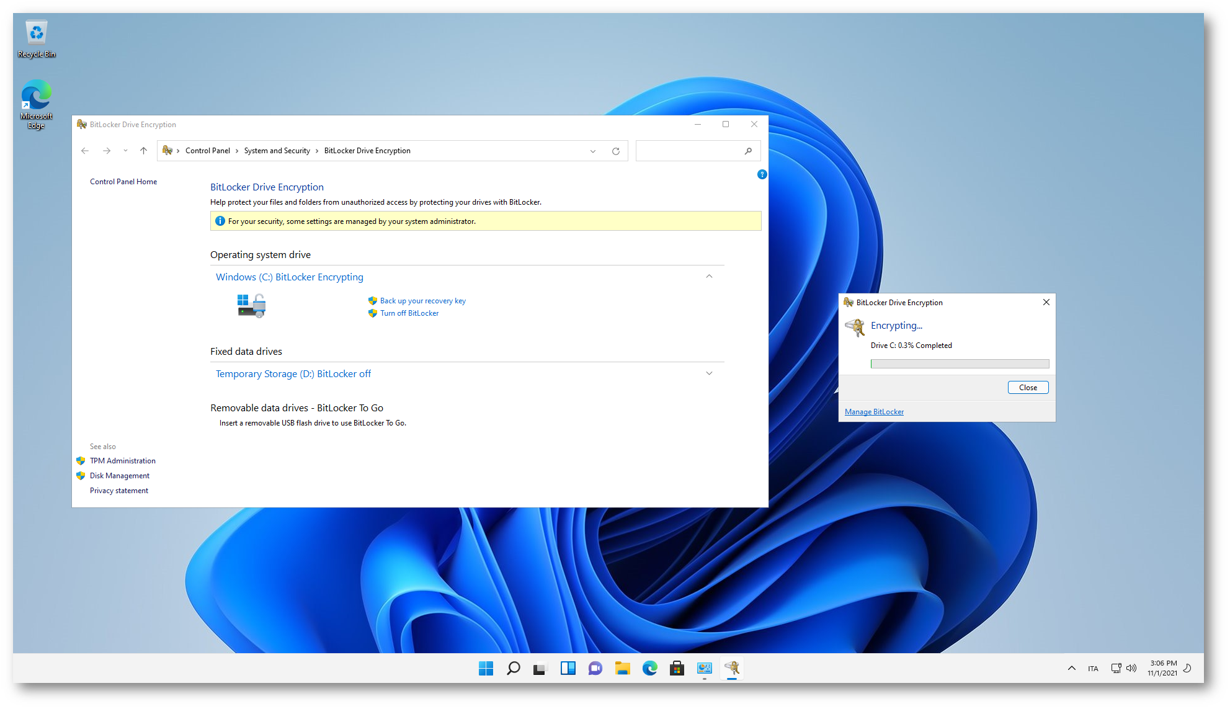Click the encryption progress bar
The width and height of the screenshot is (1230, 709).
coord(960,364)
